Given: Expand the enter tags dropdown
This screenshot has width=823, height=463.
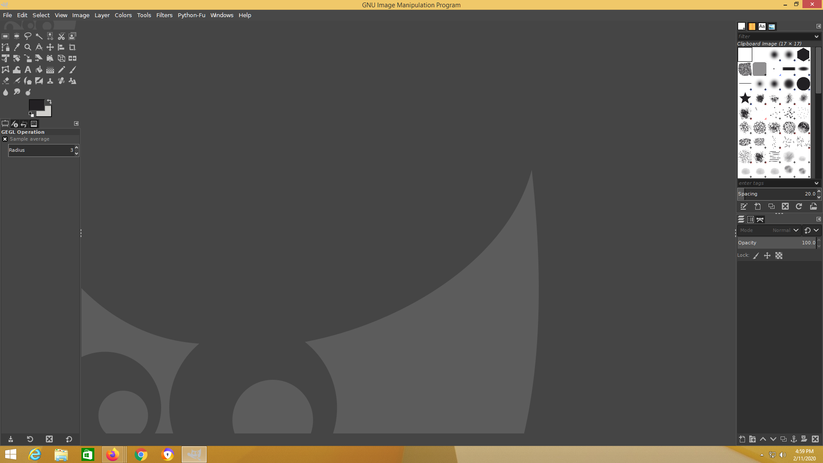Looking at the screenshot, I should 816,183.
